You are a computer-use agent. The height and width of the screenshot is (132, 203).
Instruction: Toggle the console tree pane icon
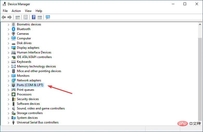18,17
